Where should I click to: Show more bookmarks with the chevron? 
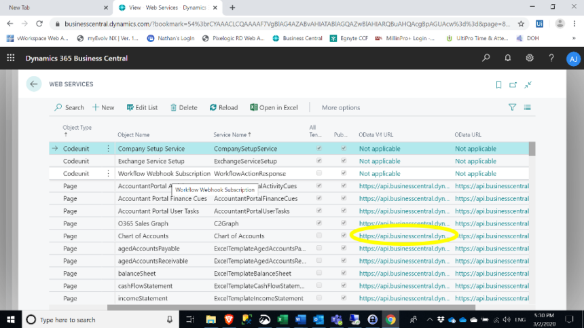pyautogui.click(x=574, y=38)
